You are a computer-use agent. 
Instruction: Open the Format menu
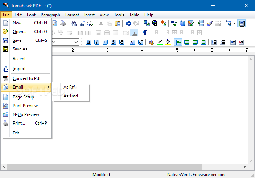click(x=72, y=15)
